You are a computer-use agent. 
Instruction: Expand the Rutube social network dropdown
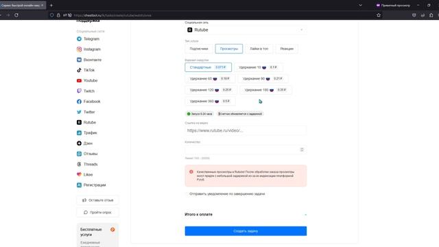[x=246, y=30]
